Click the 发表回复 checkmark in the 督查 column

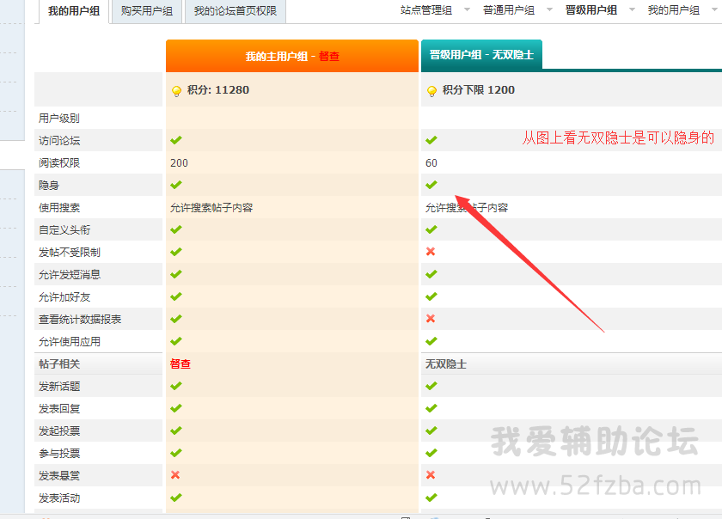[x=176, y=408]
